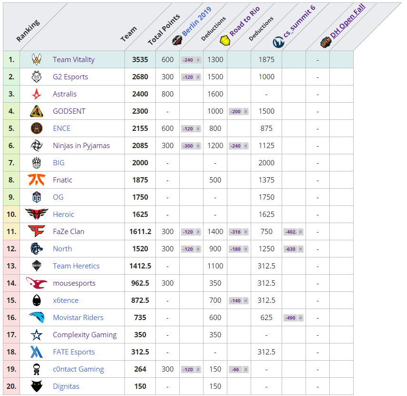Click the mousesports red logo

coord(37,283)
